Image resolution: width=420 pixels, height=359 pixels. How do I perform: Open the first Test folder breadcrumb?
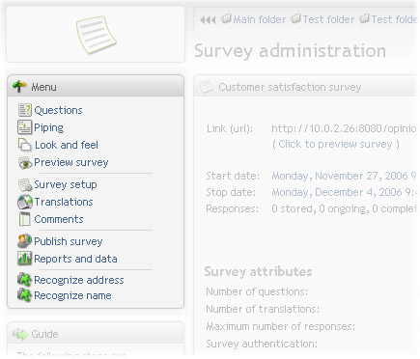(328, 19)
